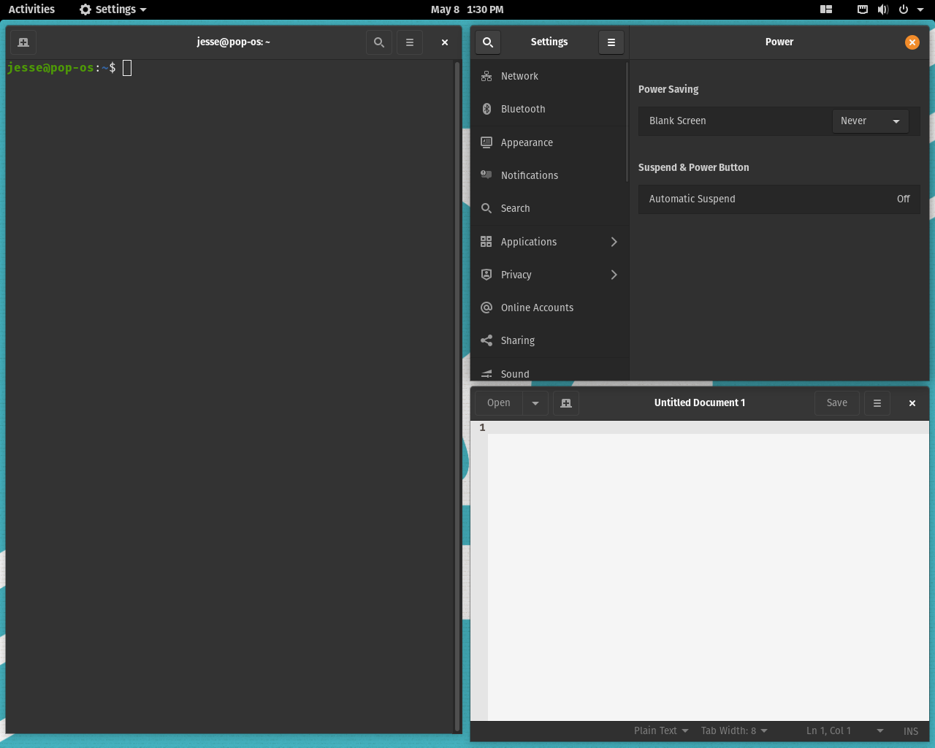Open the text editor hamburger menu
Image resolution: width=935 pixels, height=748 pixels.
pyautogui.click(x=877, y=403)
